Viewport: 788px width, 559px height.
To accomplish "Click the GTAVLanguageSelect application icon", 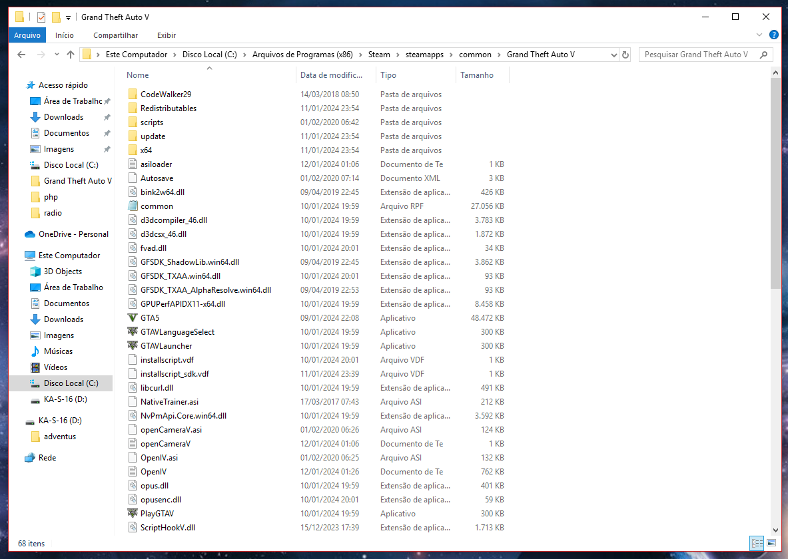I will 133,331.
